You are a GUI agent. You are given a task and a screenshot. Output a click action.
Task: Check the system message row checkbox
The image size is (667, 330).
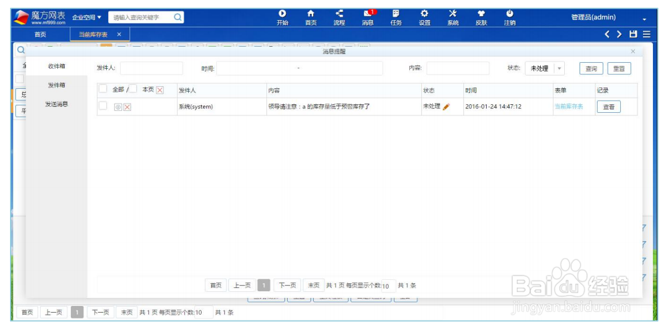103,106
